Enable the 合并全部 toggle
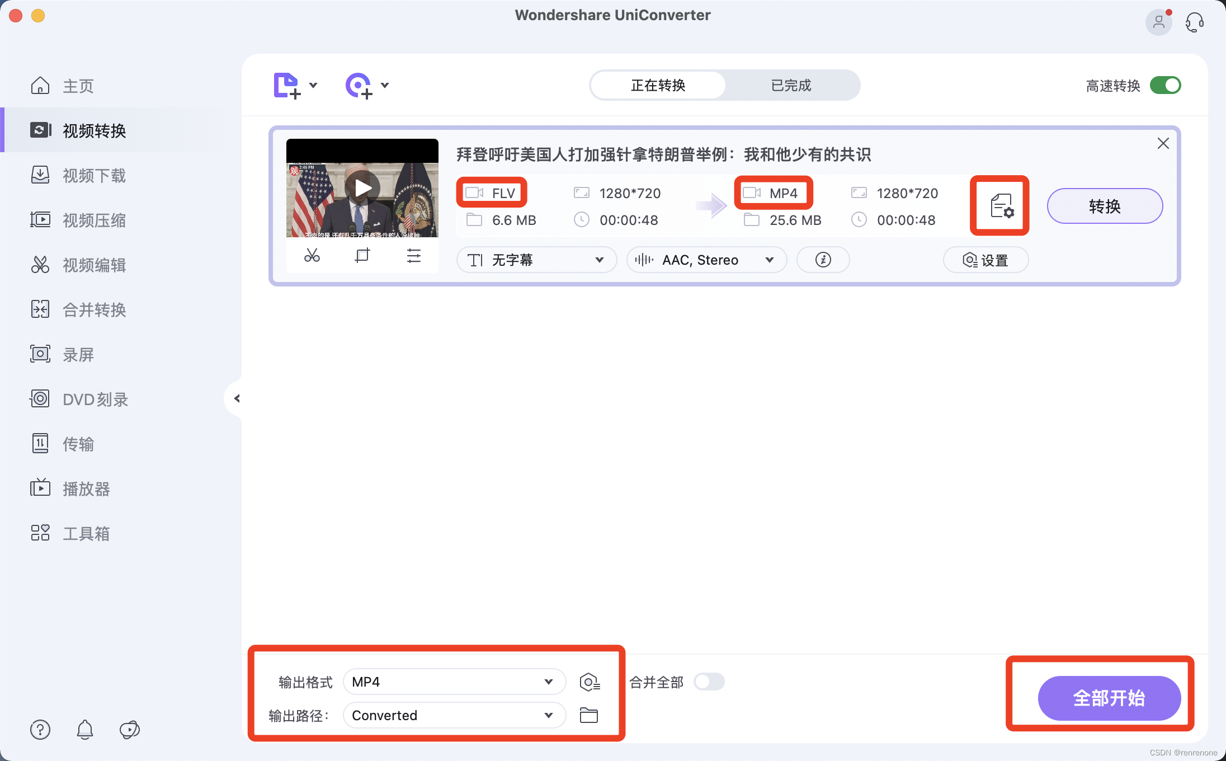The width and height of the screenshot is (1226, 761). pyautogui.click(x=709, y=682)
